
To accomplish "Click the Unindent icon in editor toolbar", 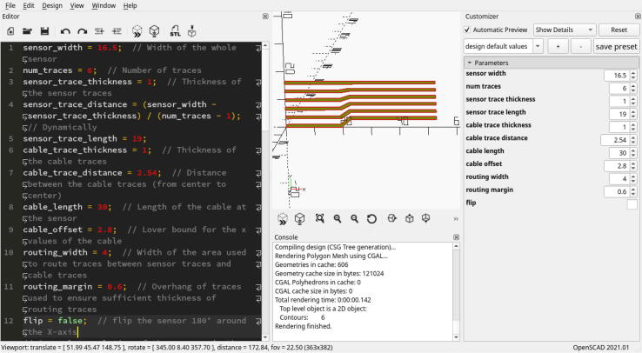I will 99,31.
